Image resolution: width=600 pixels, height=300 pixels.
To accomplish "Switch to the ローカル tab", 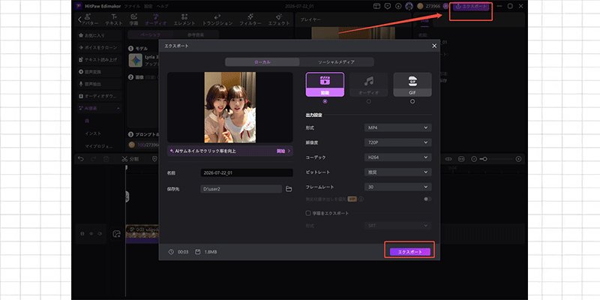I will click(x=262, y=62).
